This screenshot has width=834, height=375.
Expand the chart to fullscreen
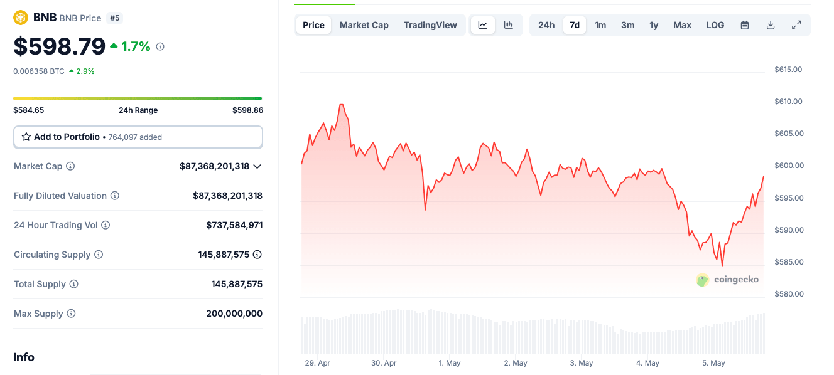pyautogui.click(x=796, y=24)
